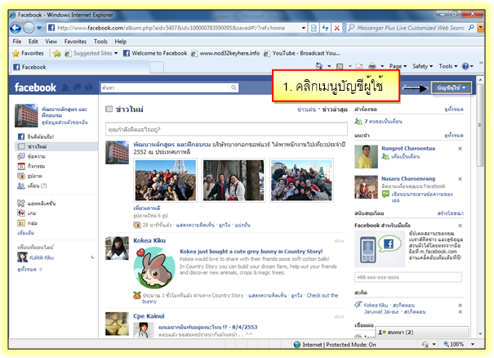
Task: Open the chat (2) bar at bottom
Action: (422, 332)
